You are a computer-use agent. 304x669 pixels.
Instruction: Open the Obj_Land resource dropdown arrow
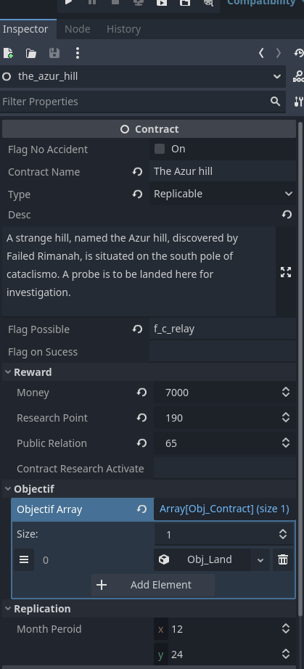(260, 559)
